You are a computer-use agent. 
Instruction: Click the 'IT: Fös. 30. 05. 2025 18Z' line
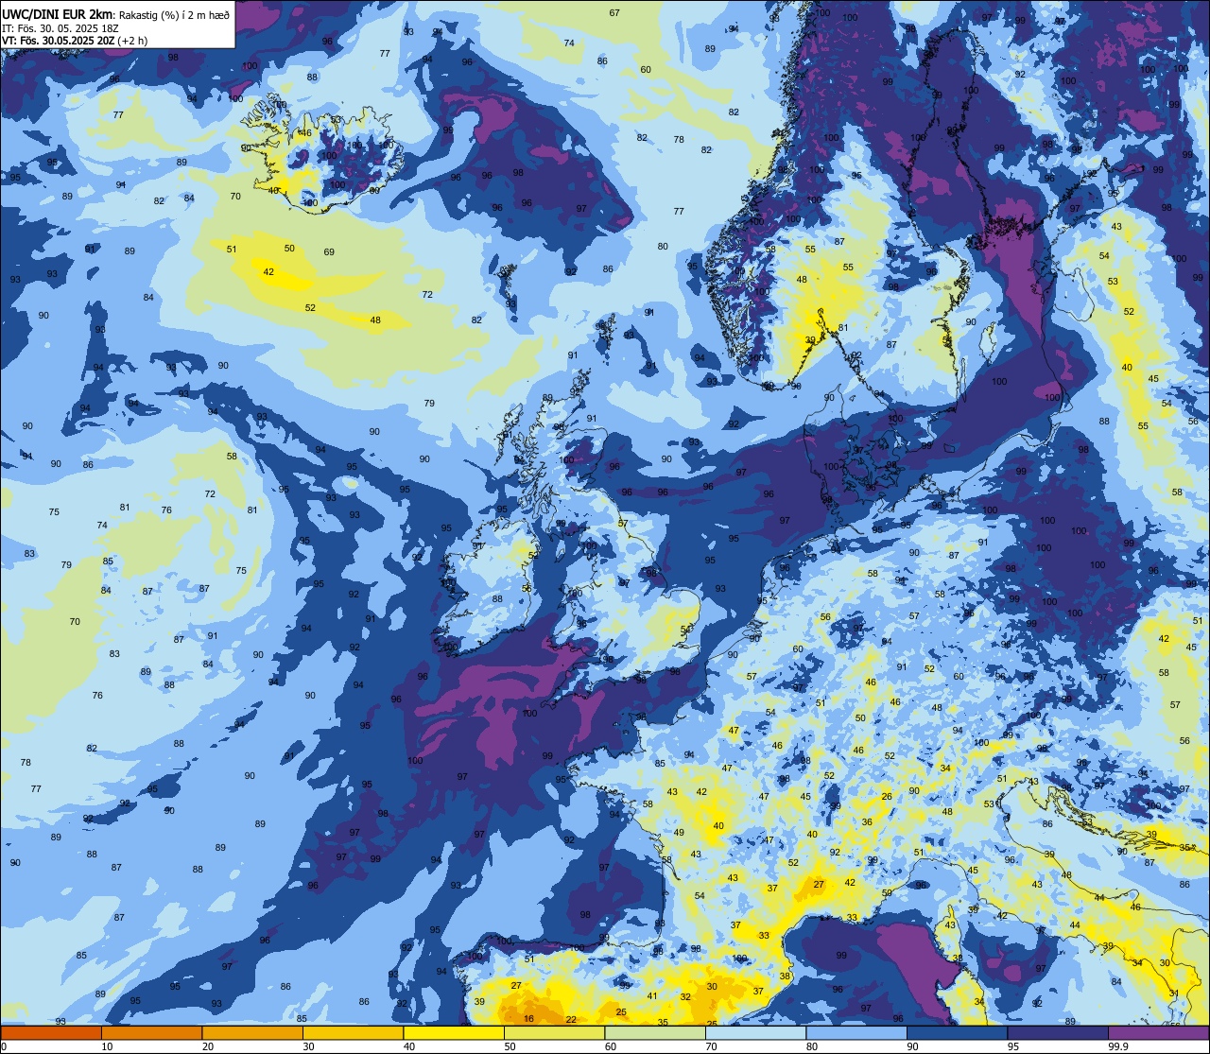(60, 26)
